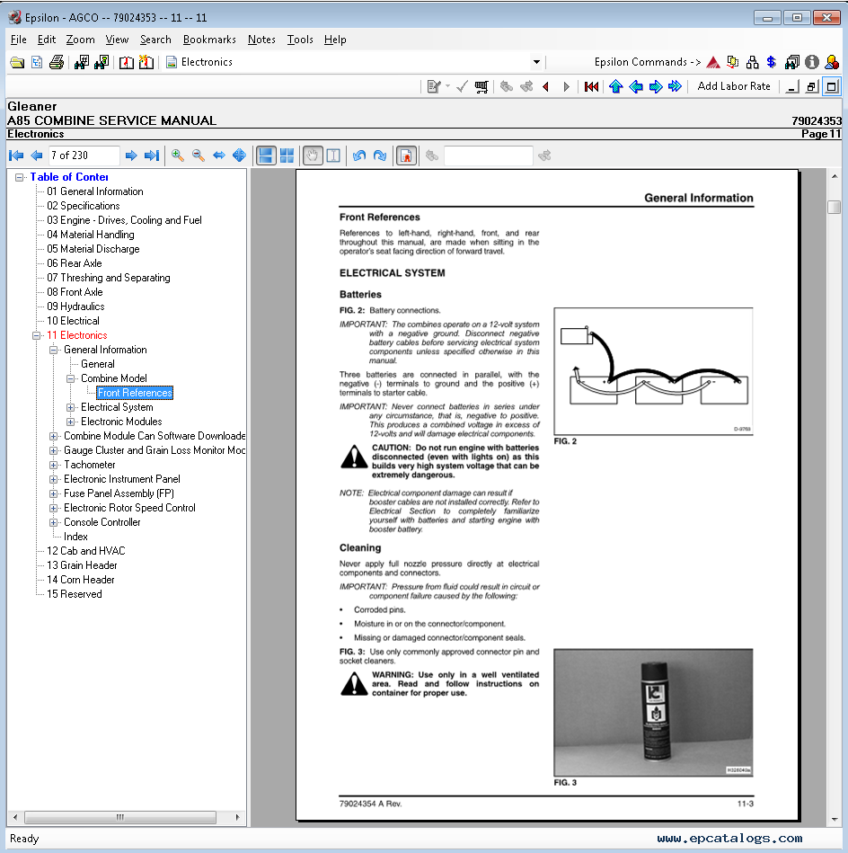Expand the Electronic Modules node

(71, 422)
